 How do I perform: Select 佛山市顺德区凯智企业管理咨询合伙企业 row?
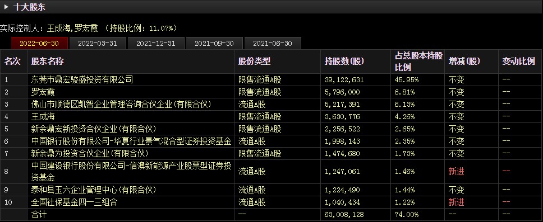(121, 104)
